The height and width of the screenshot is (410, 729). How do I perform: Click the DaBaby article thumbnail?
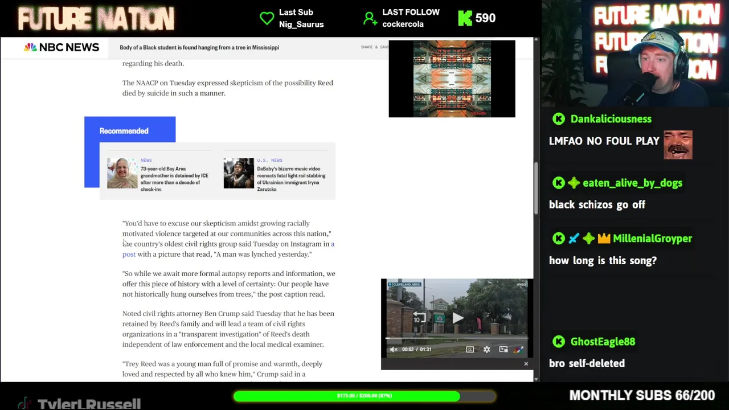point(239,173)
